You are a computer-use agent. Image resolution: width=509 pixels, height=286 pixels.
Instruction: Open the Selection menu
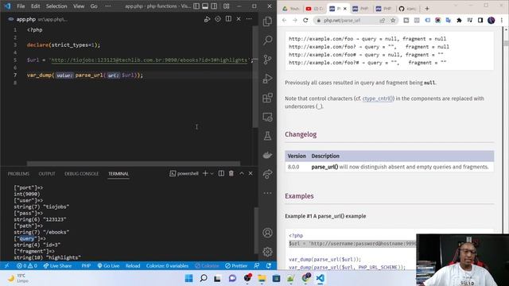click(56, 6)
